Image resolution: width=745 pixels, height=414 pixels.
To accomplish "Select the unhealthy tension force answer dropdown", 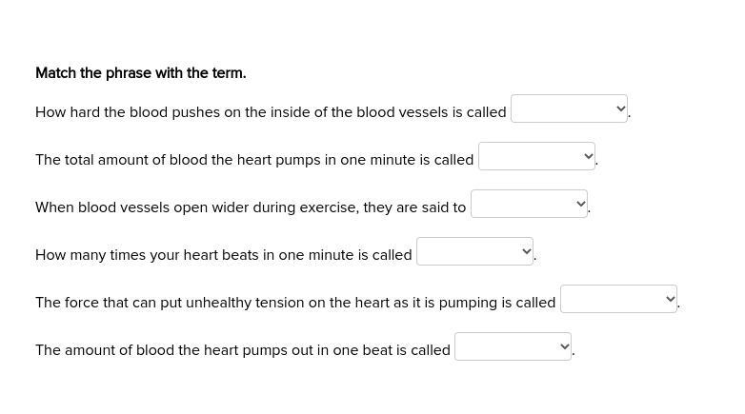I will (618, 300).
